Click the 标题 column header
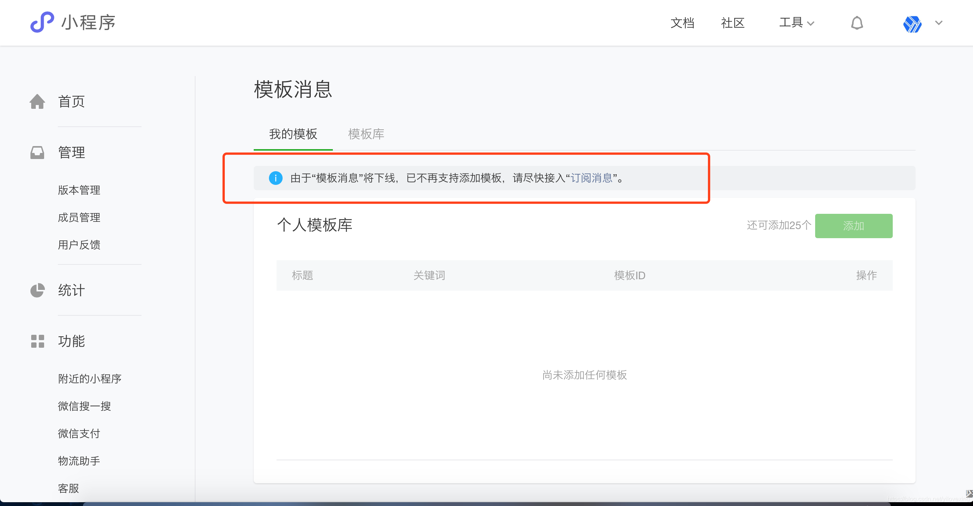Viewport: 973px width, 506px height. coord(302,275)
